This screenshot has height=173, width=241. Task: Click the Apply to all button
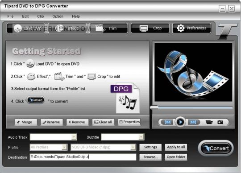click(176, 147)
